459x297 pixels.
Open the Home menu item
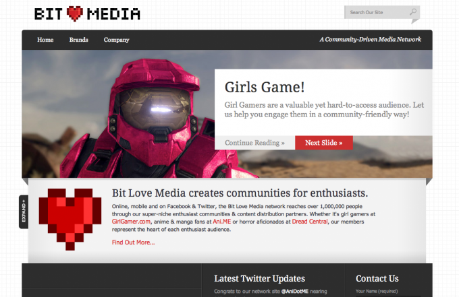click(45, 40)
